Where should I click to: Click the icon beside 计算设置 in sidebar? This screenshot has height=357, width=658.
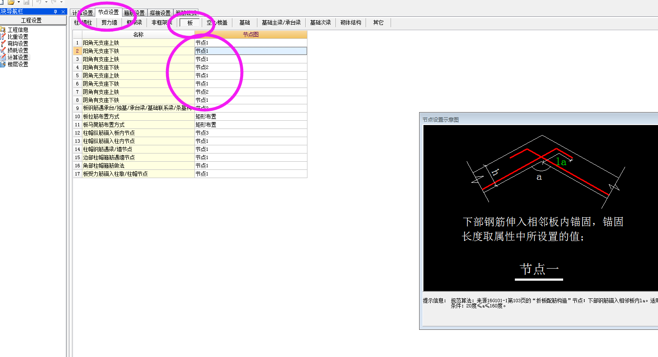[3, 57]
